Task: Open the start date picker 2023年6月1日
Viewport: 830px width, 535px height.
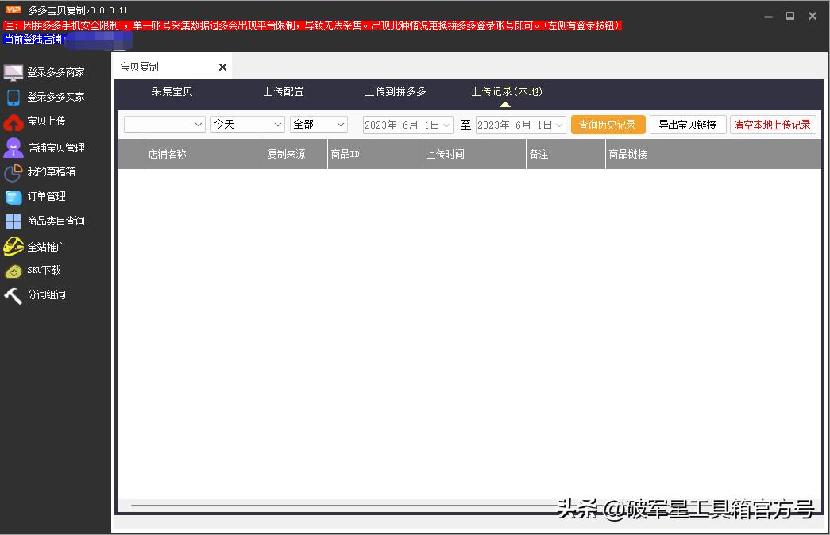Action: 407,124
